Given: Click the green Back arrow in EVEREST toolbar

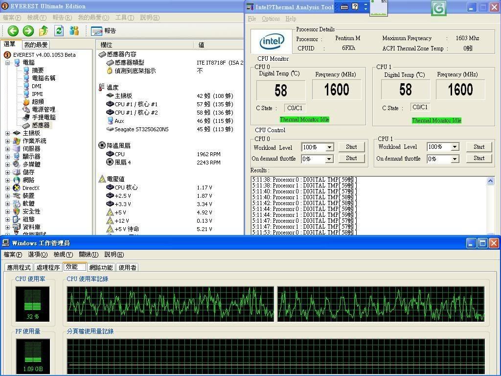Looking at the screenshot, I should coord(13,31).
